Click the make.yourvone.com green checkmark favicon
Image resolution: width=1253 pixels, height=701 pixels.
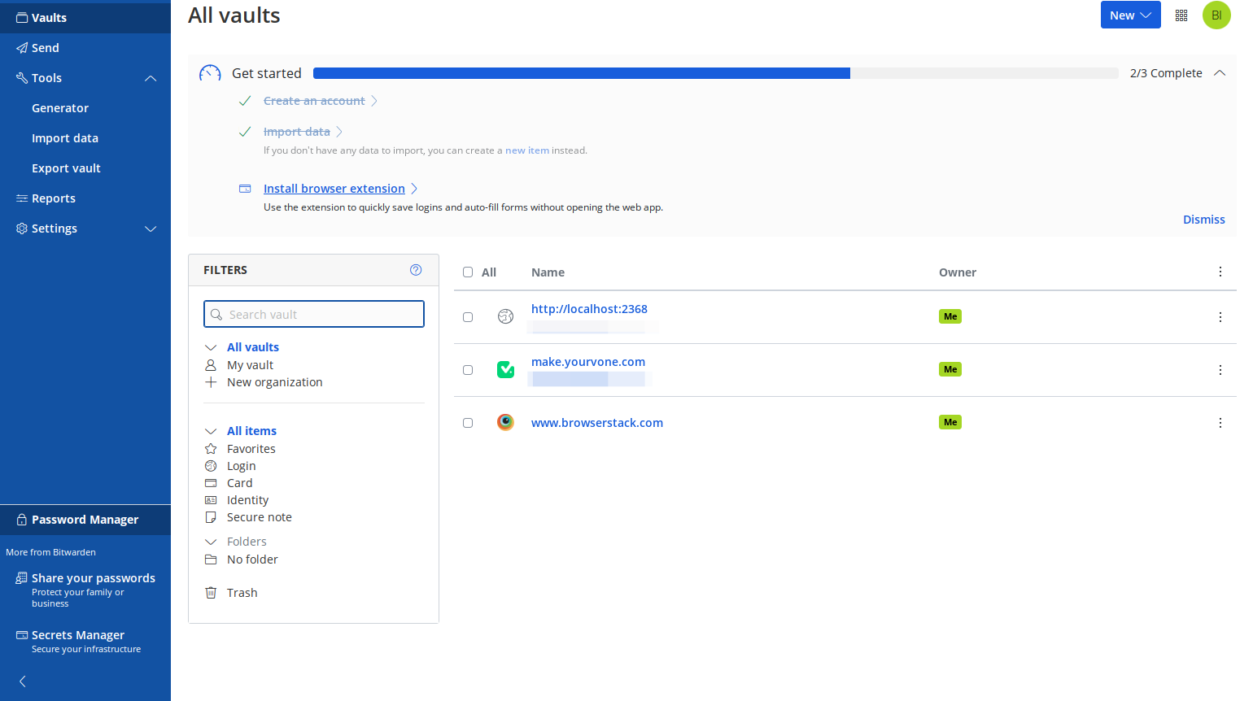click(505, 370)
